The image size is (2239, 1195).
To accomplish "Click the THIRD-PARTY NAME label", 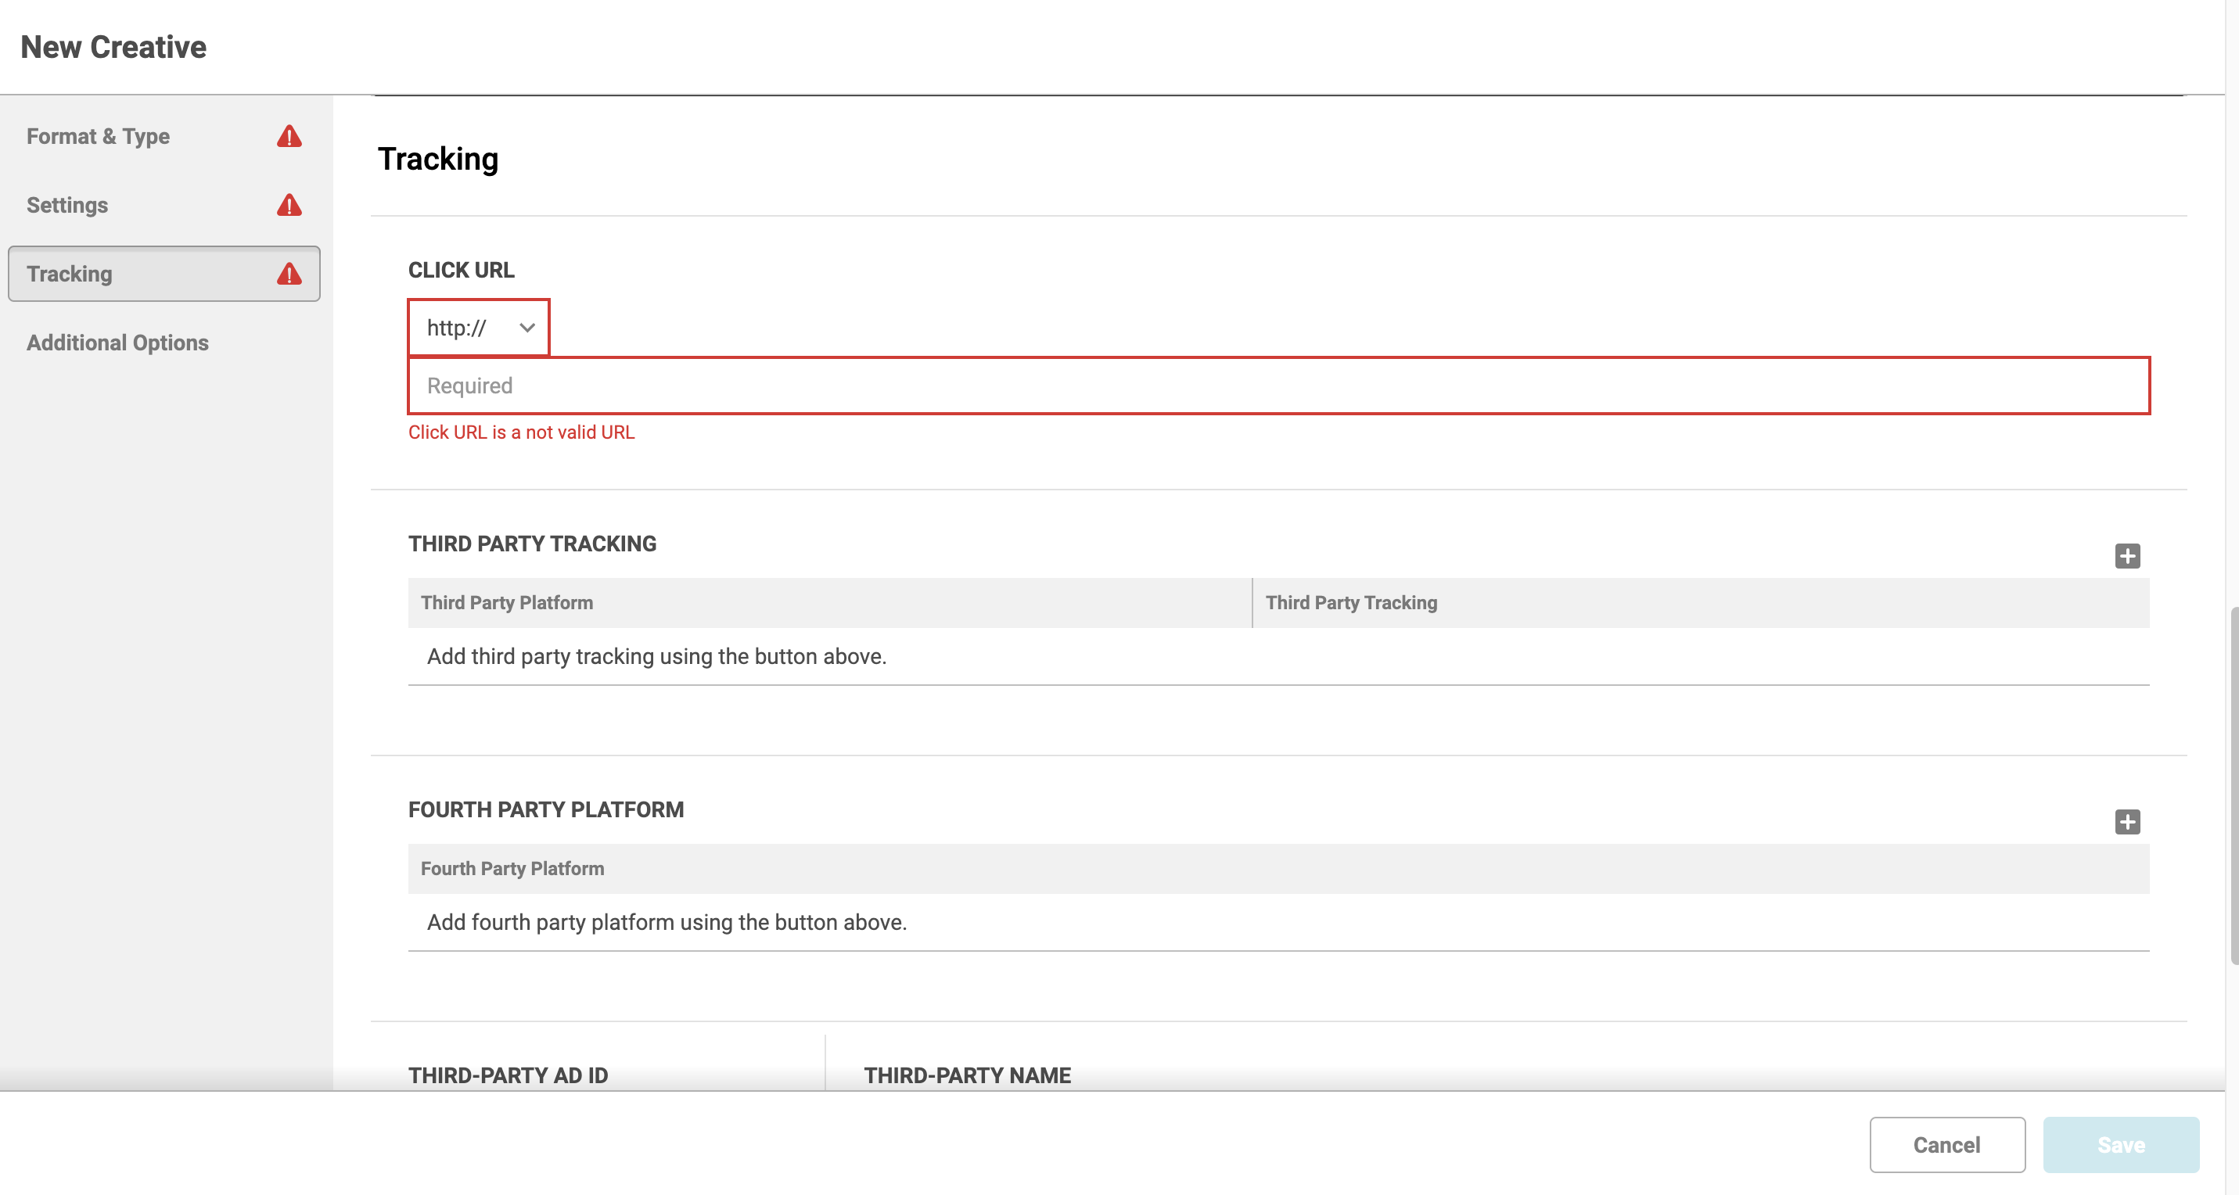I will coord(968,1076).
